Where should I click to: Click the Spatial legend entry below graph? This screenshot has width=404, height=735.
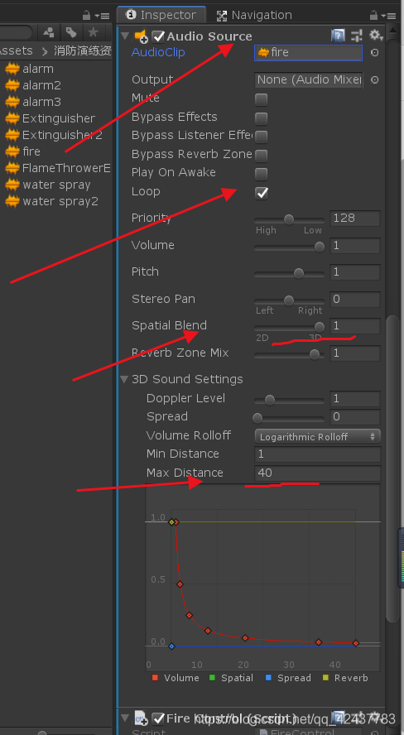tap(231, 678)
